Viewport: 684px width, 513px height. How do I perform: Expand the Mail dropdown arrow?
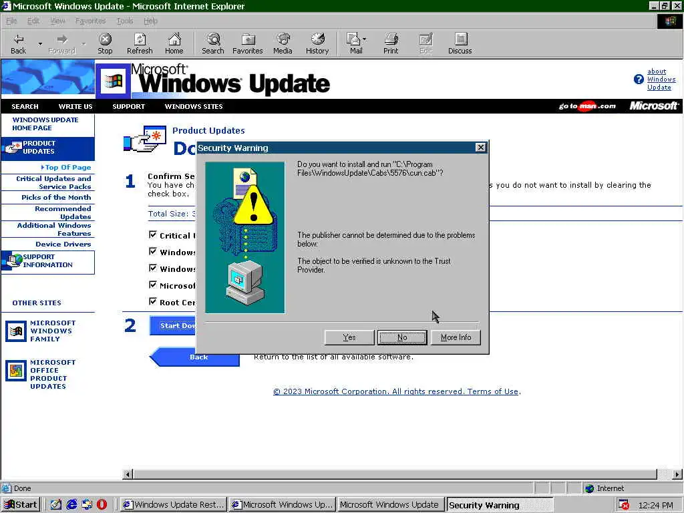pos(364,39)
